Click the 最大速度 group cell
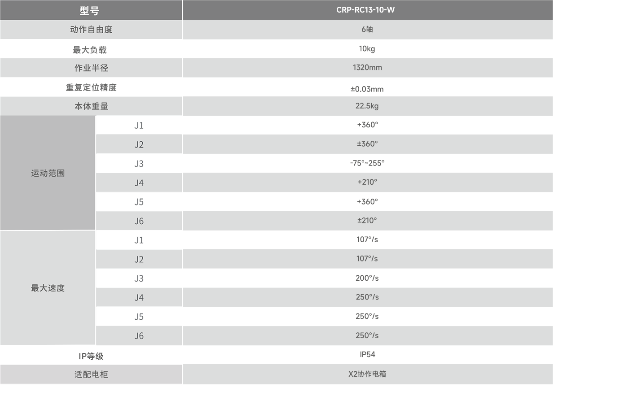 click(x=48, y=288)
